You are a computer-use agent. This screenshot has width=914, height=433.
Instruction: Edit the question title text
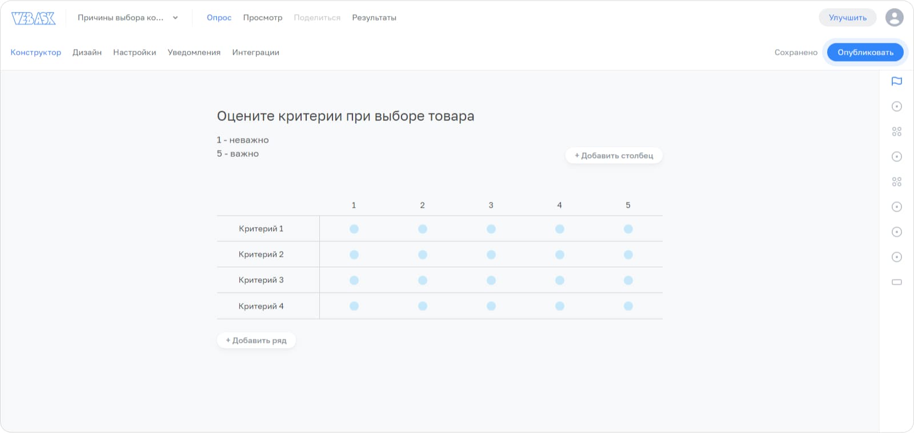point(346,116)
